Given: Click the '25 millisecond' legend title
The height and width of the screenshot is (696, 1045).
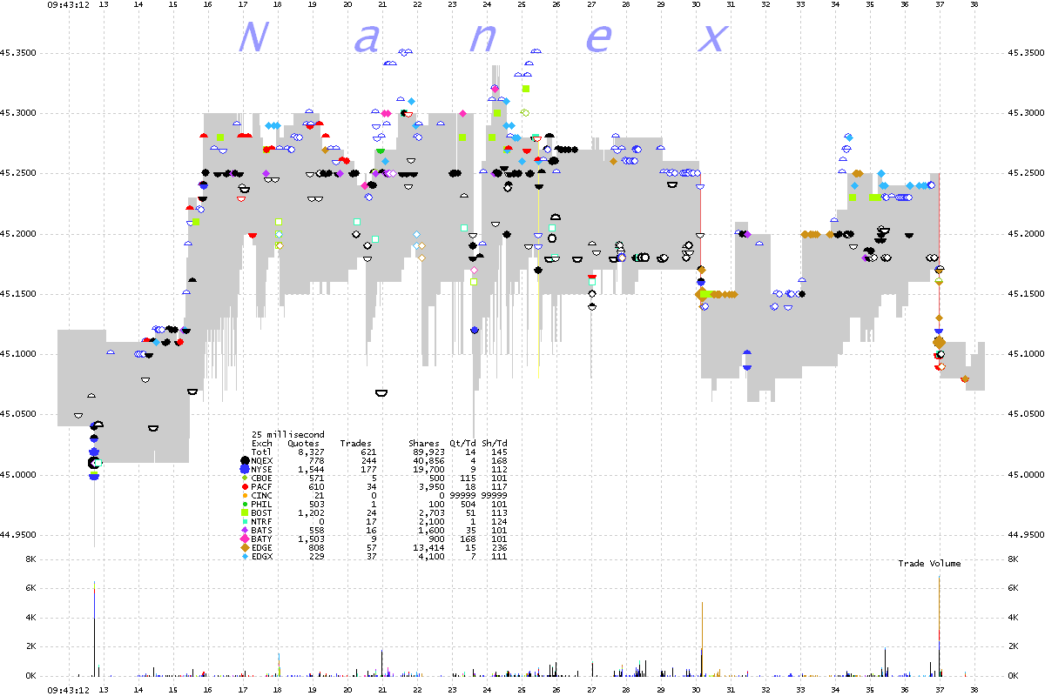Looking at the screenshot, I should pos(287,434).
